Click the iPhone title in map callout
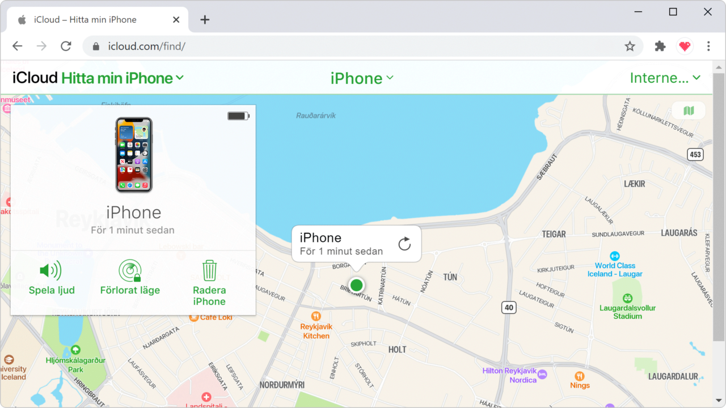Image resolution: width=726 pixels, height=408 pixels. pos(320,237)
